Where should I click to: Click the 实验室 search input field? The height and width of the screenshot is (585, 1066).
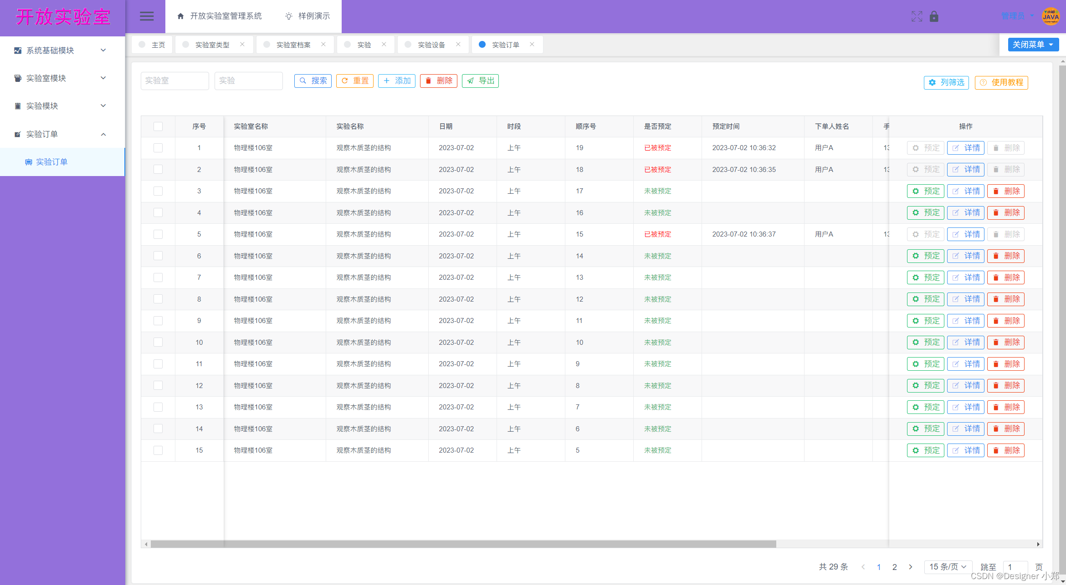[x=175, y=80]
